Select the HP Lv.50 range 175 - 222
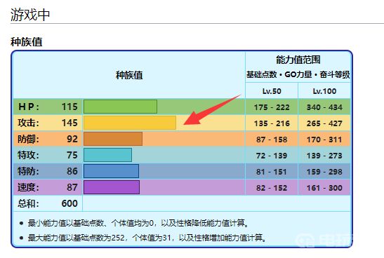Image resolution: width=384 pixels, height=258 pixels. [272, 107]
